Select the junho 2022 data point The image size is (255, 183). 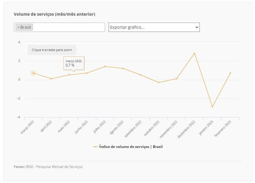[87, 73]
